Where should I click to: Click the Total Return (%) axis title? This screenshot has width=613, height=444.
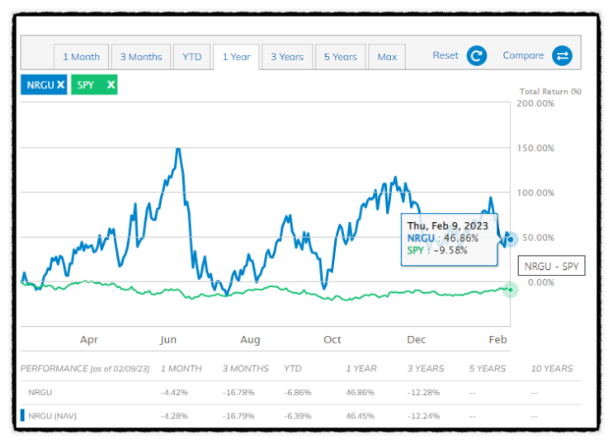tap(550, 92)
